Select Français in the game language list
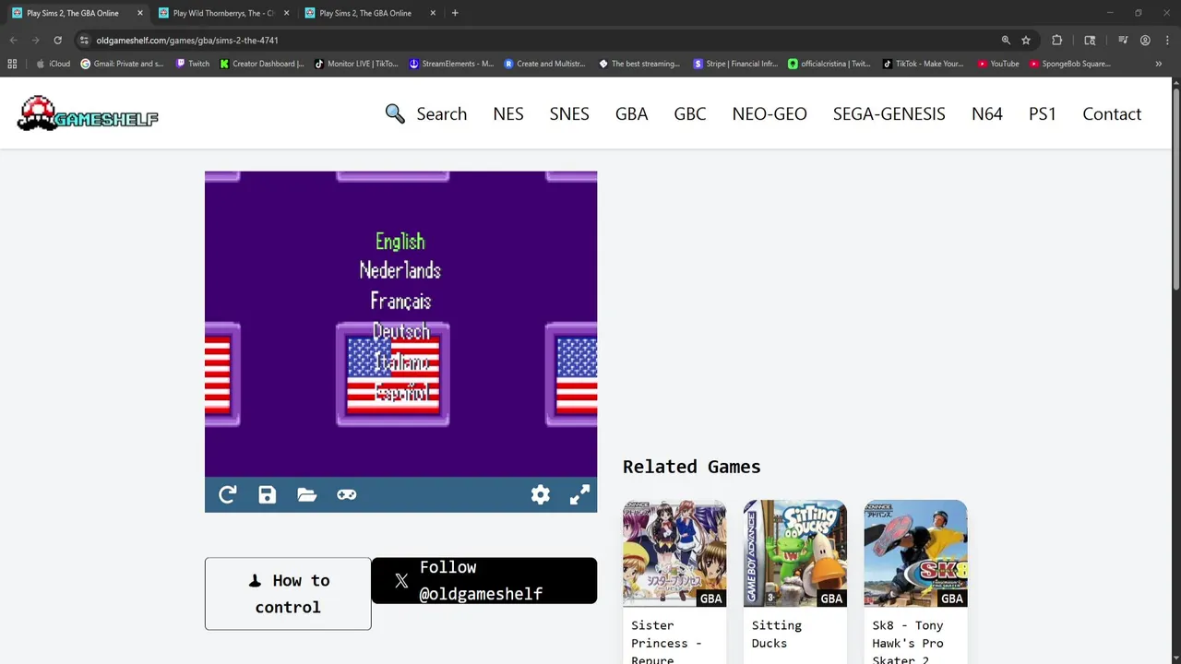The width and height of the screenshot is (1181, 664). coord(400,301)
